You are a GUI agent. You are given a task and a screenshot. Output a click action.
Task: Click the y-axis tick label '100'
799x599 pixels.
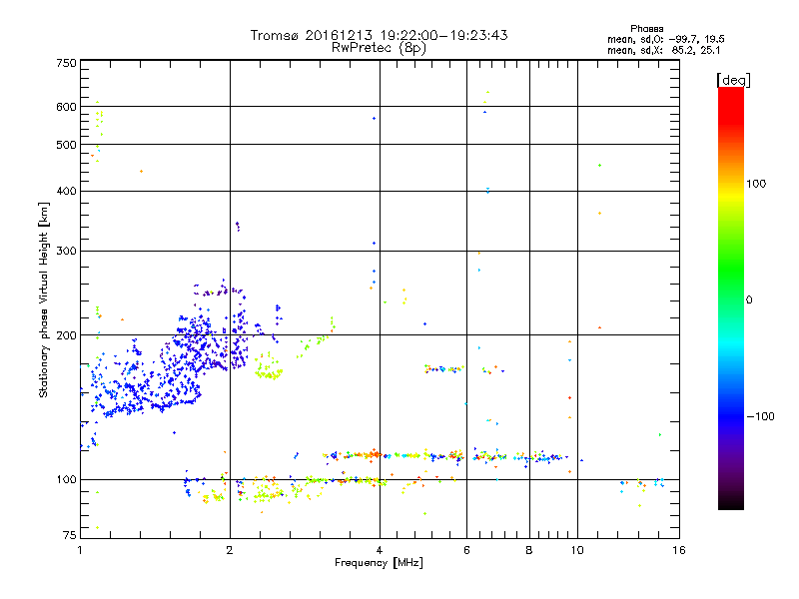(66, 479)
